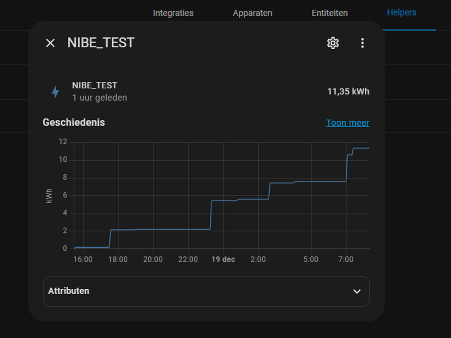Switch to the Integraties tab

click(x=173, y=13)
